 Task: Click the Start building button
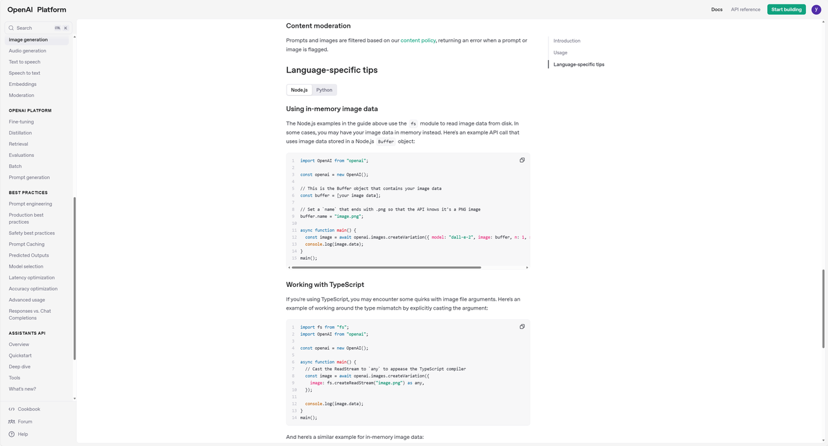point(787,10)
